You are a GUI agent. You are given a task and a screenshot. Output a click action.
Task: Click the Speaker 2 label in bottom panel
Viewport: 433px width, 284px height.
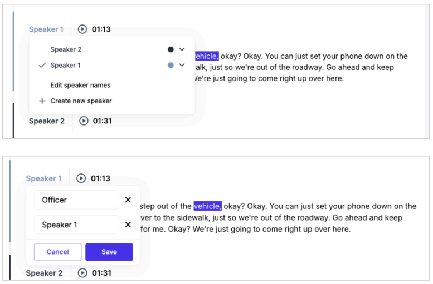coord(44,273)
